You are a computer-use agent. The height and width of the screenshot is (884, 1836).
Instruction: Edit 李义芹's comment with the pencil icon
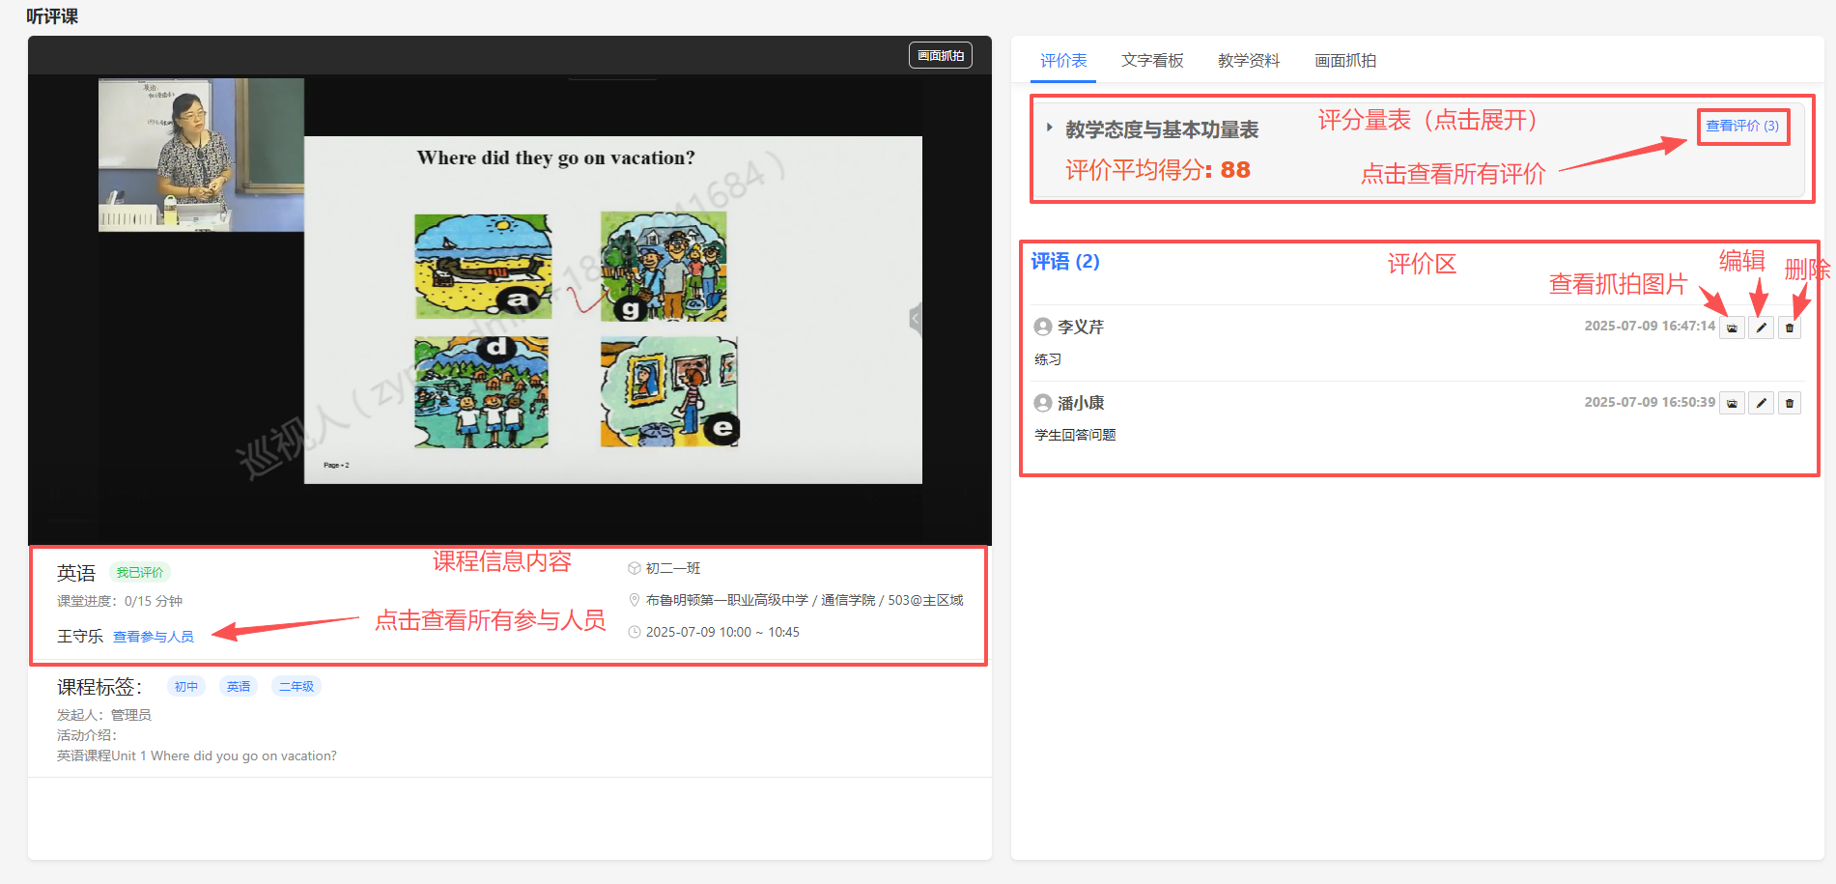pos(1761,328)
